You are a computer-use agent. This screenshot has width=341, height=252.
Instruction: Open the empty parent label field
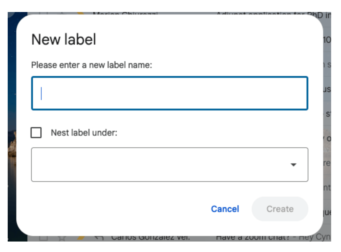[169, 165]
